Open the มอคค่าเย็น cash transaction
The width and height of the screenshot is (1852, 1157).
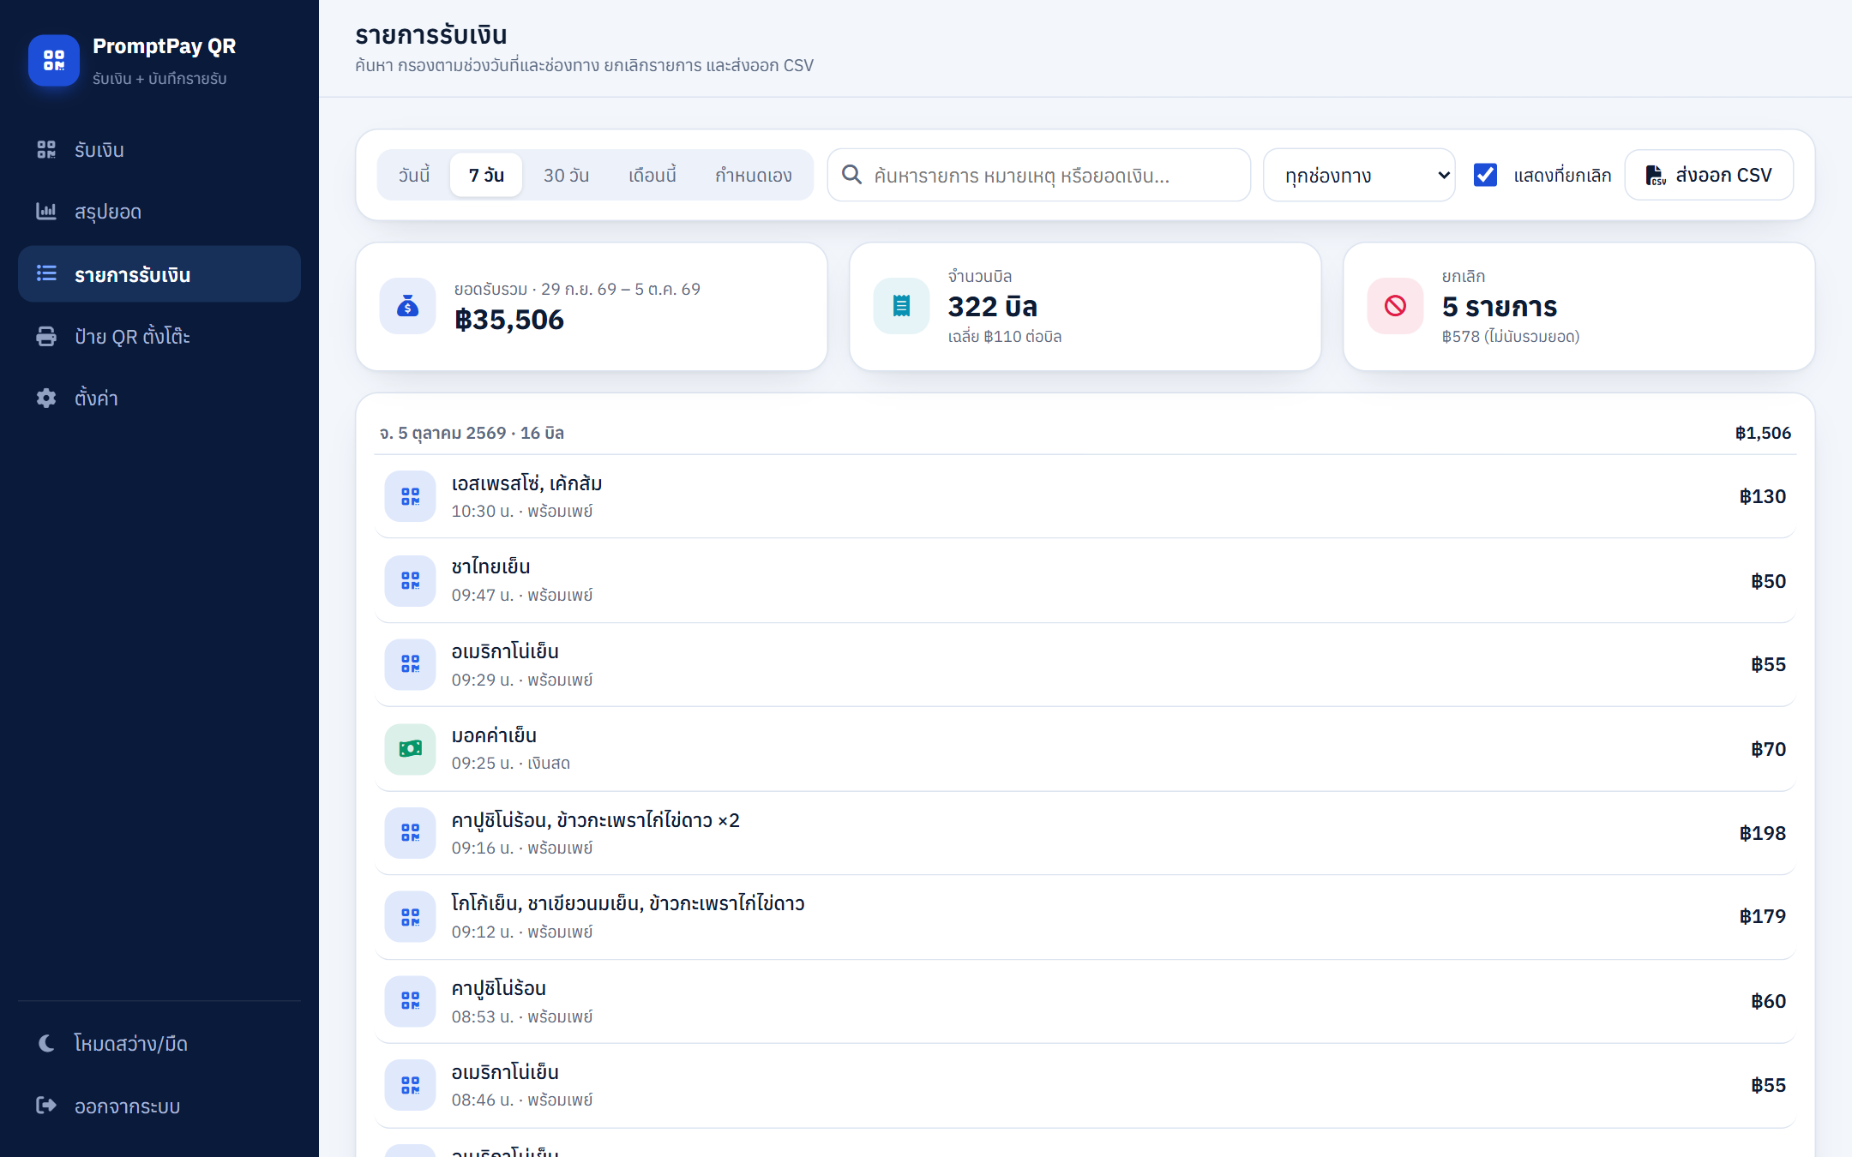1085,749
